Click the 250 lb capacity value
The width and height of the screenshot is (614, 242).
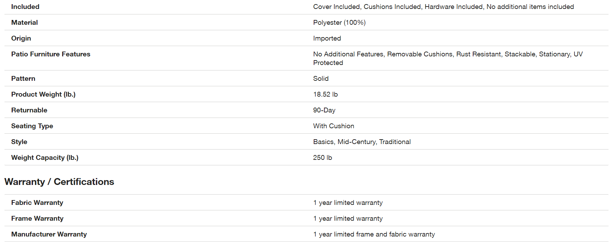tap(322, 157)
